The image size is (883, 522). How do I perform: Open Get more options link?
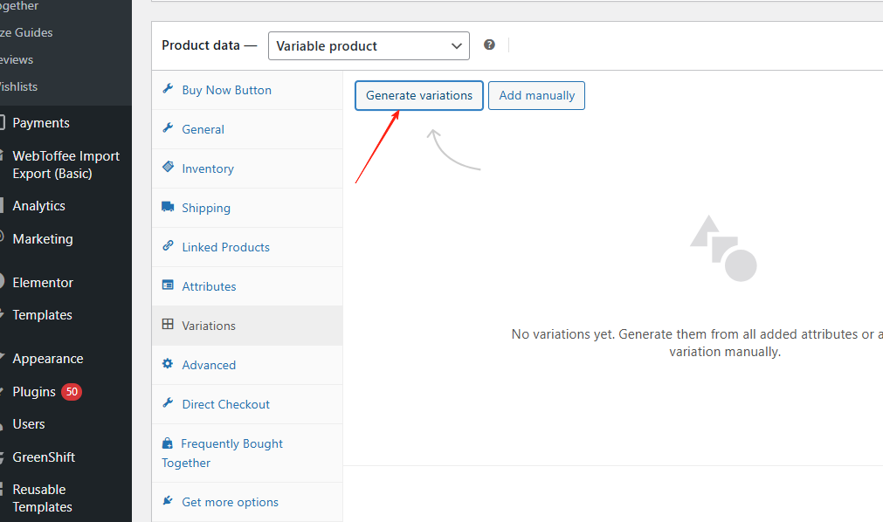coord(230,502)
